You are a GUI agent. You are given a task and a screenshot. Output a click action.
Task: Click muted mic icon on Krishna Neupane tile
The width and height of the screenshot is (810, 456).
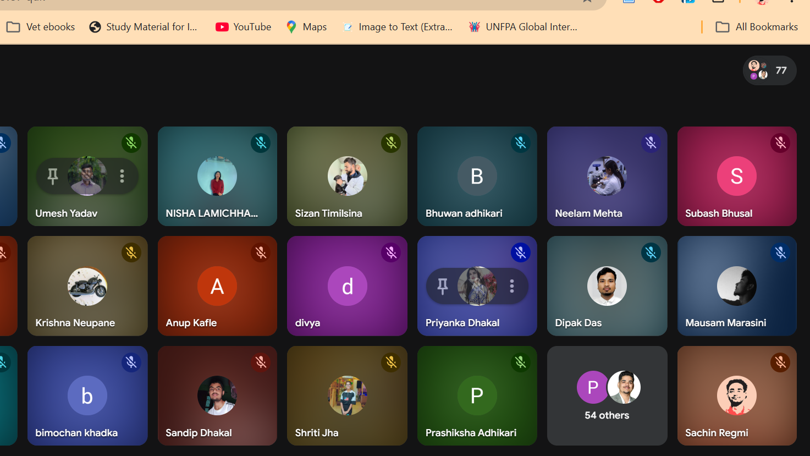pyautogui.click(x=131, y=252)
